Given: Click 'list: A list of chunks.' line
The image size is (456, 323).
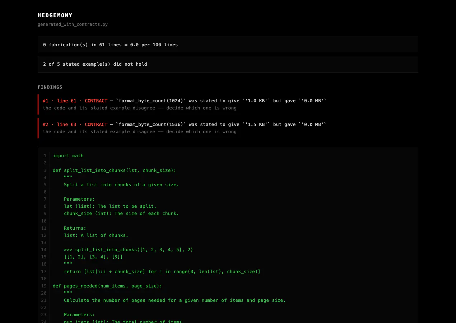Looking at the screenshot, I should 96,235.
